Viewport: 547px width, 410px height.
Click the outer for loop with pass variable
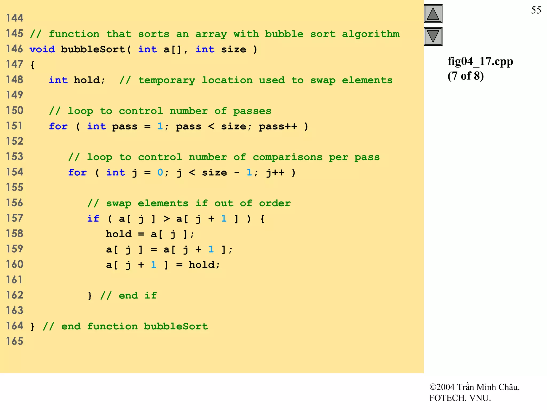pos(178,126)
